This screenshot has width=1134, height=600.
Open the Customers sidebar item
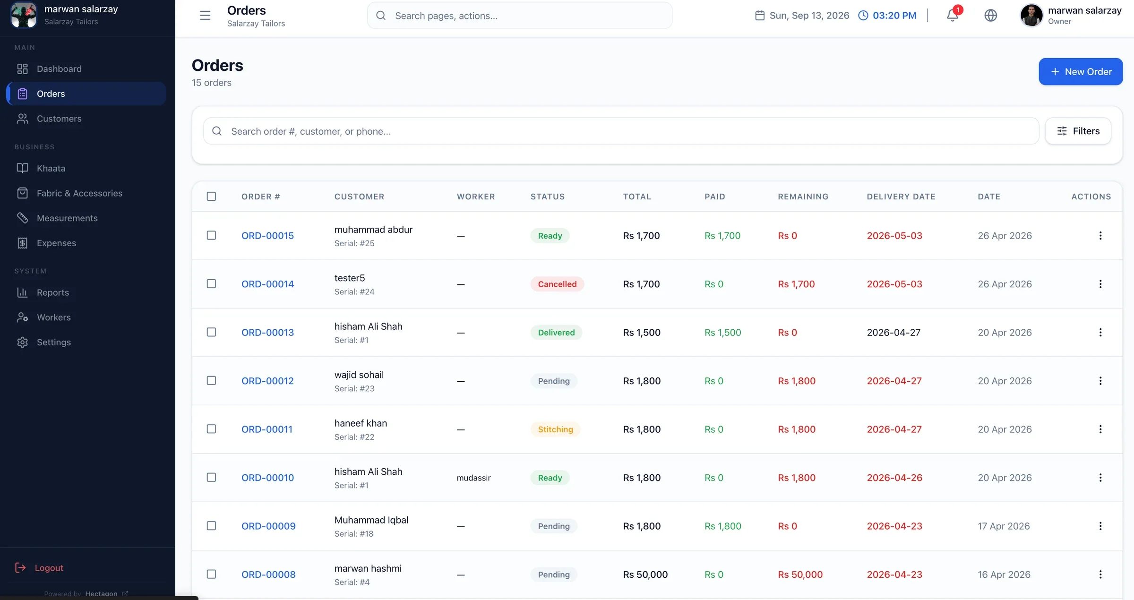(x=86, y=119)
